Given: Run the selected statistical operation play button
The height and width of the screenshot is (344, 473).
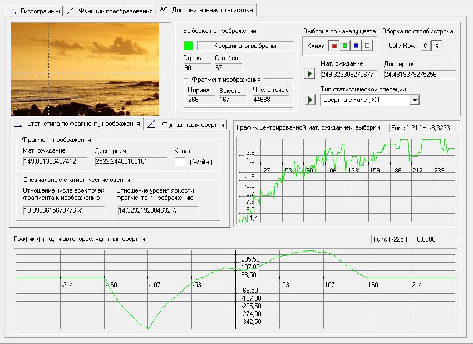Looking at the screenshot, I should point(309,100).
